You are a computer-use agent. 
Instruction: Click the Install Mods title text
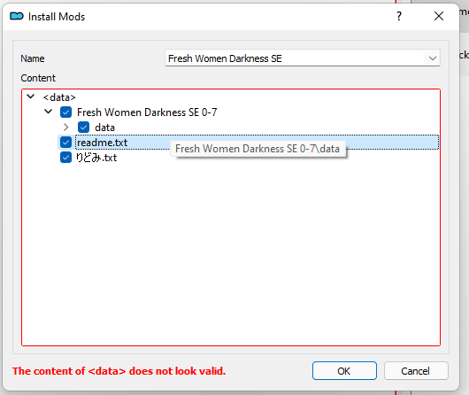point(57,17)
